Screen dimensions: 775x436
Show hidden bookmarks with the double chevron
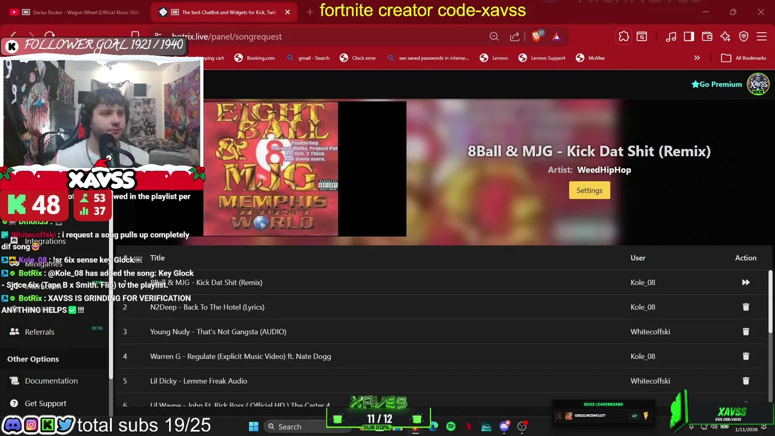697,58
